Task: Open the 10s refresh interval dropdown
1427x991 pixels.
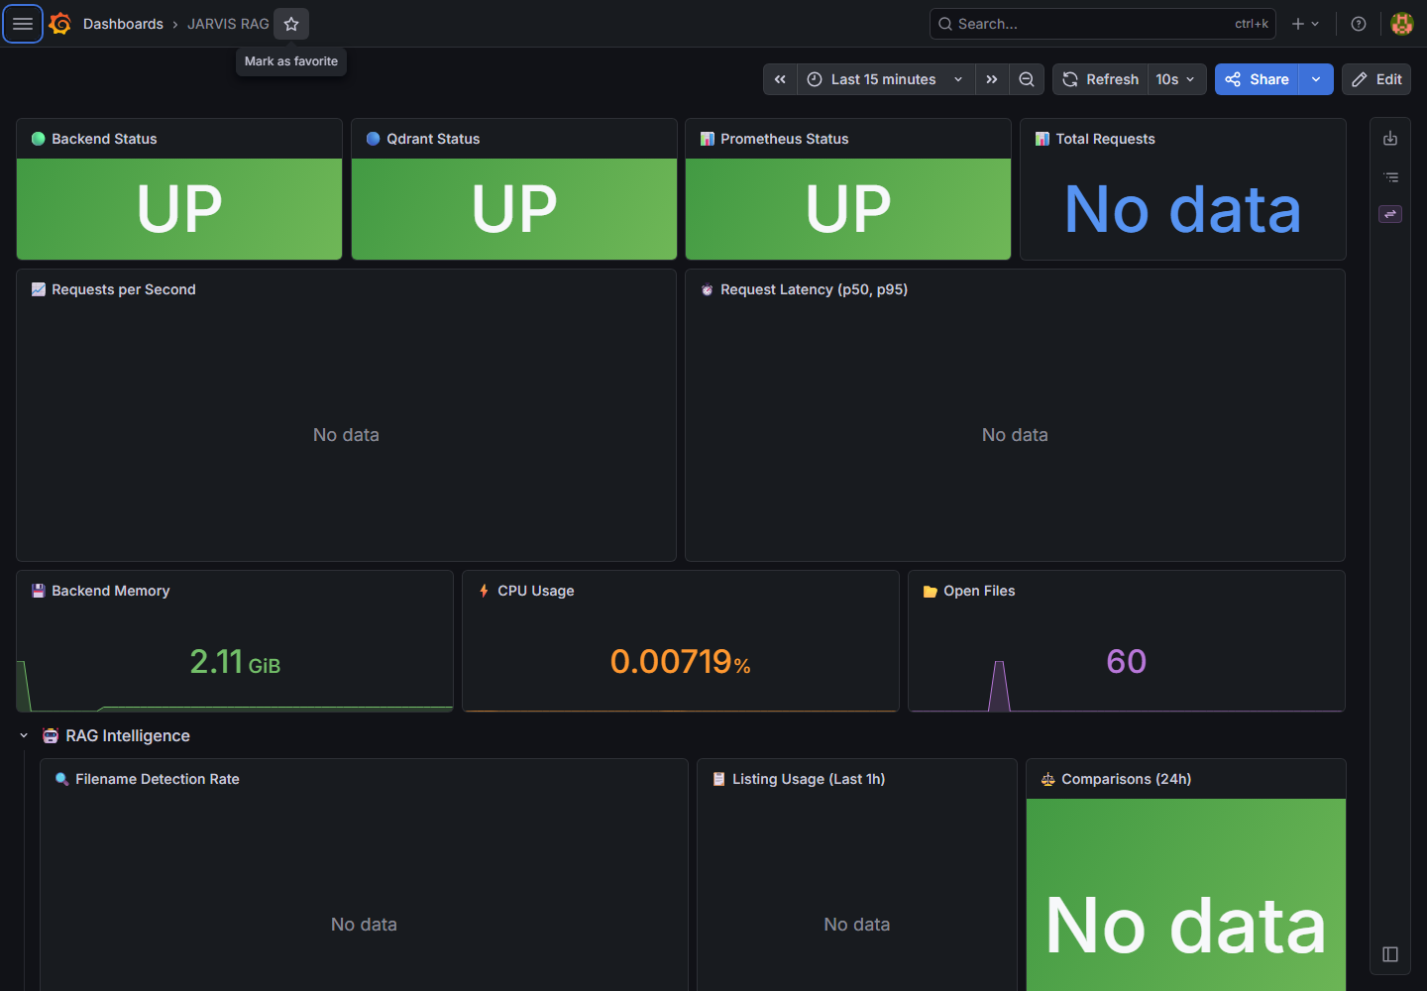Action: tap(1176, 79)
